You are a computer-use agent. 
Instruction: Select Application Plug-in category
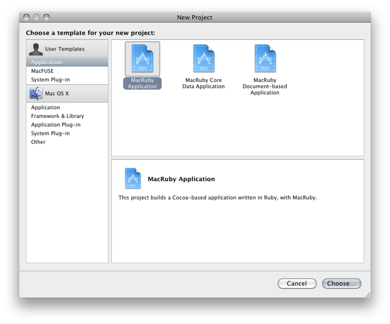(67, 125)
